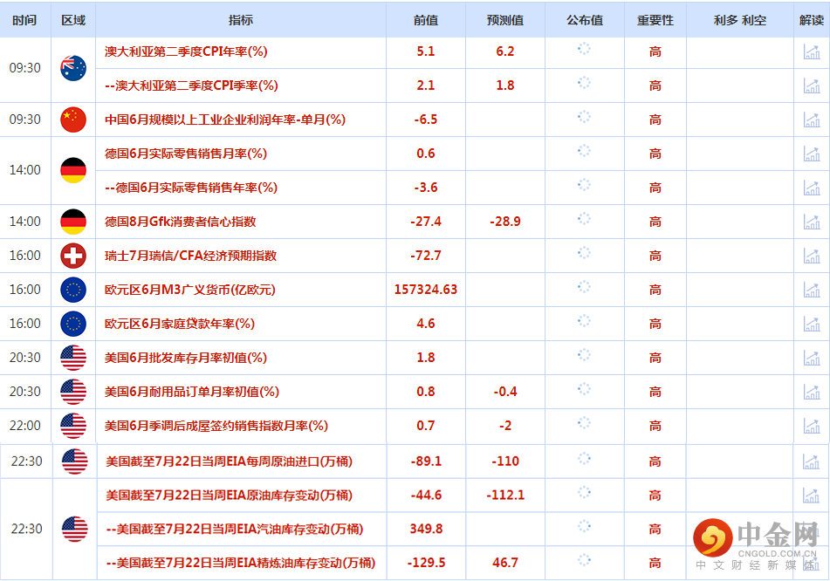The image size is (830, 581).
Task: Open chart icon for 瑞士7月瑞信/CFA经济预期指数 row
Action: [812, 256]
